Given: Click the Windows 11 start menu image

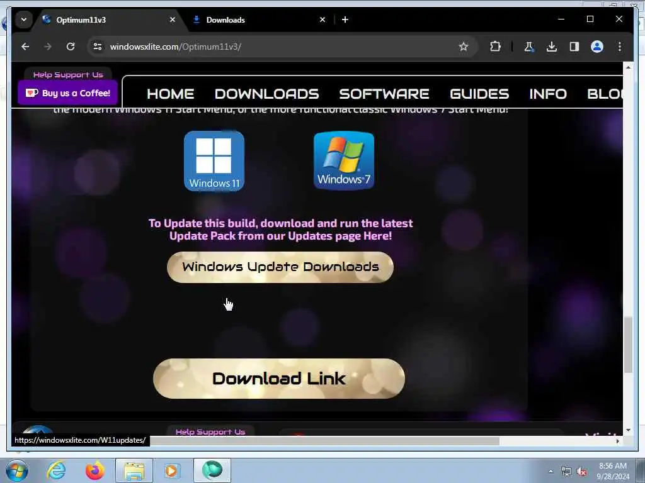Looking at the screenshot, I should (214, 161).
